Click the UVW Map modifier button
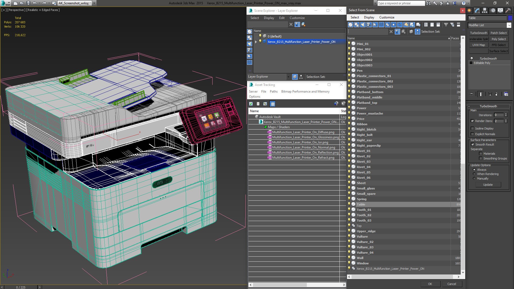 coord(478,45)
